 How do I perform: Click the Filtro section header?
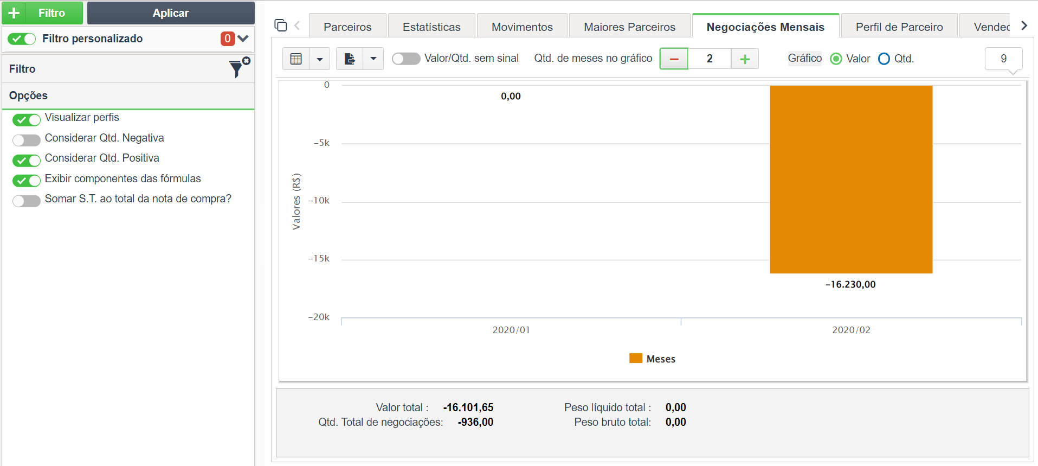(128, 69)
